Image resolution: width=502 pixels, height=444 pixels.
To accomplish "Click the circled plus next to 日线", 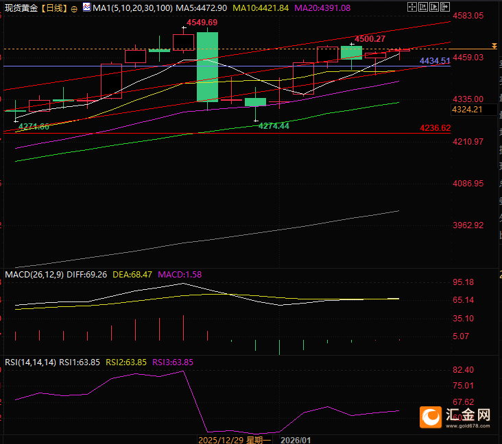I will (x=74, y=10).
